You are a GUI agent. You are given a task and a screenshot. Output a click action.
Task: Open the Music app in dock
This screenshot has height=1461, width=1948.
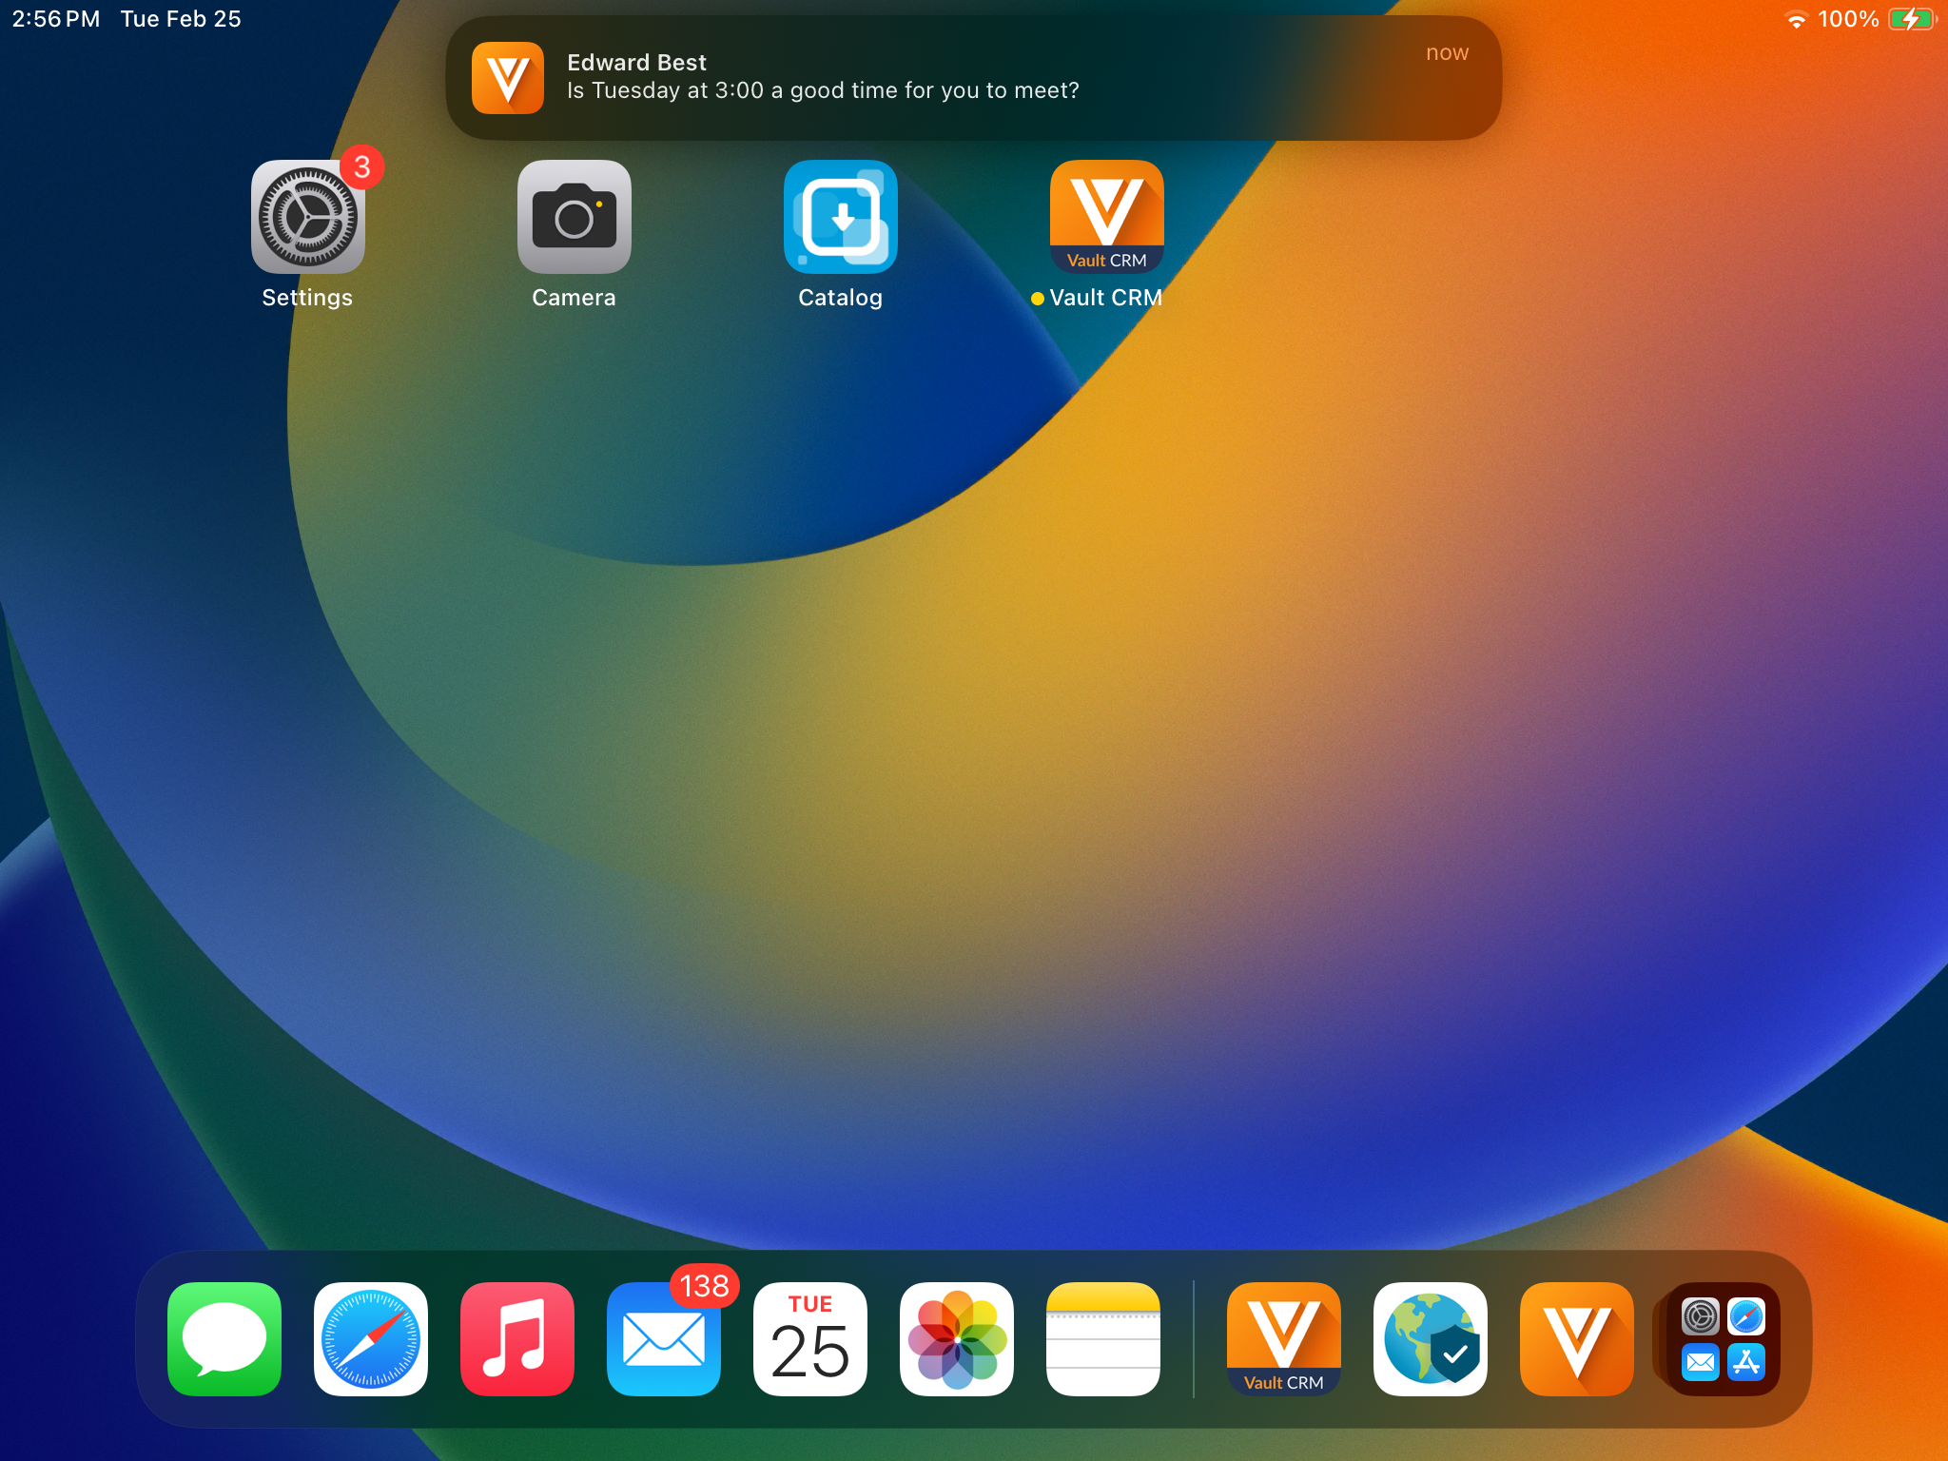click(517, 1338)
